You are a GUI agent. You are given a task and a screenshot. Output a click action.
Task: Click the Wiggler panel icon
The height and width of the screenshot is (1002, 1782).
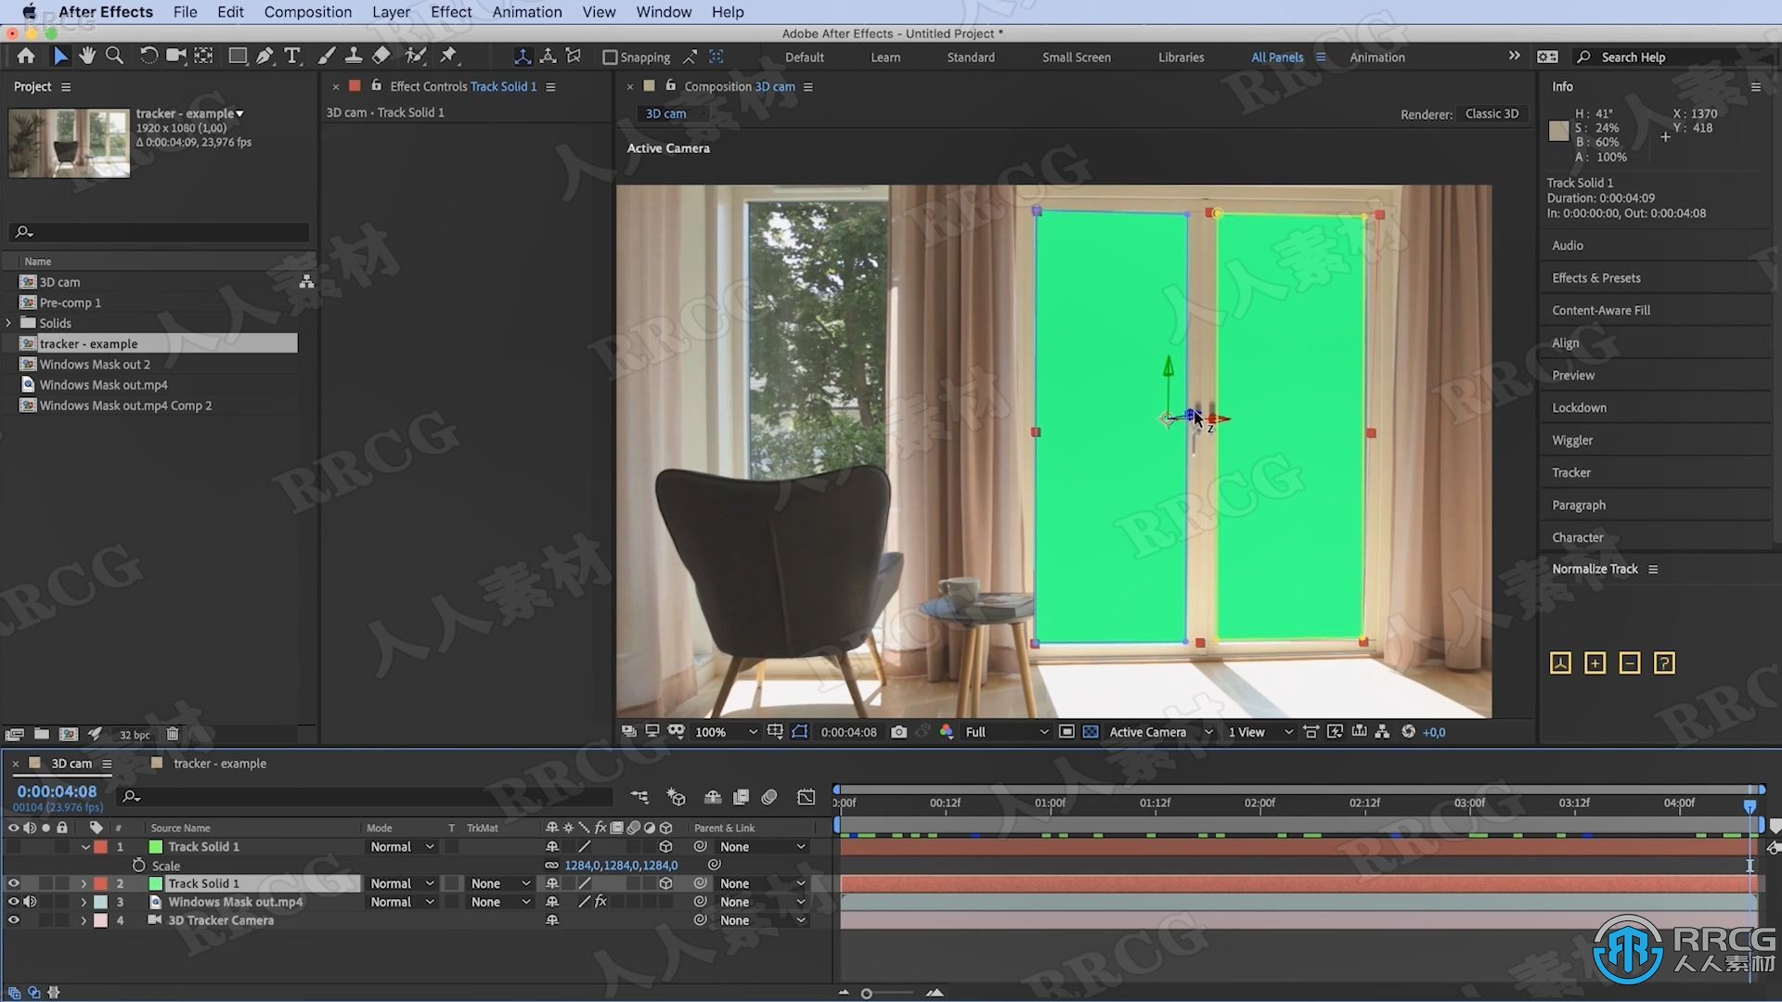tap(1571, 438)
